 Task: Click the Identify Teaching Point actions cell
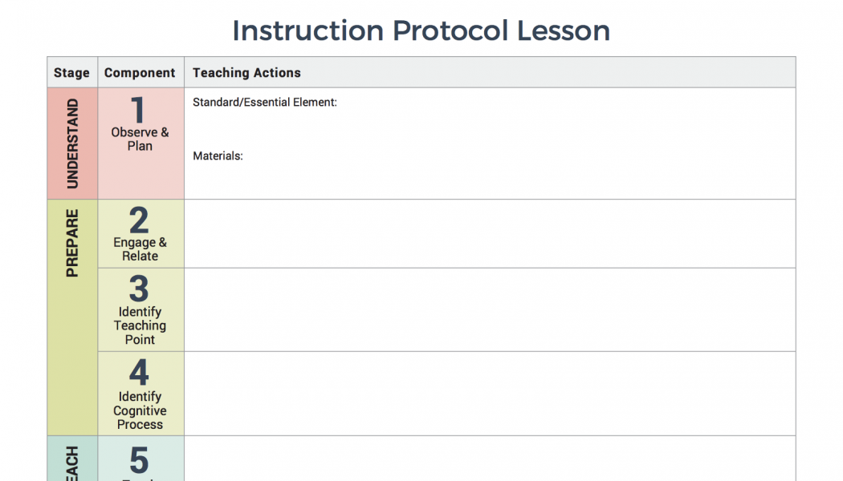490,309
